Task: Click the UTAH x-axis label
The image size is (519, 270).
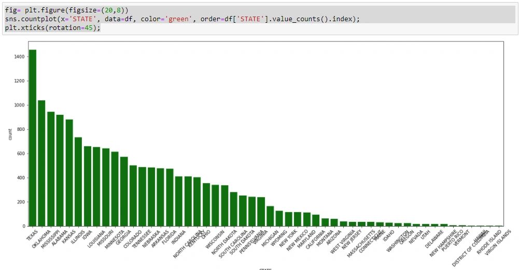Action: pyautogui.click(x=426, y=234)
